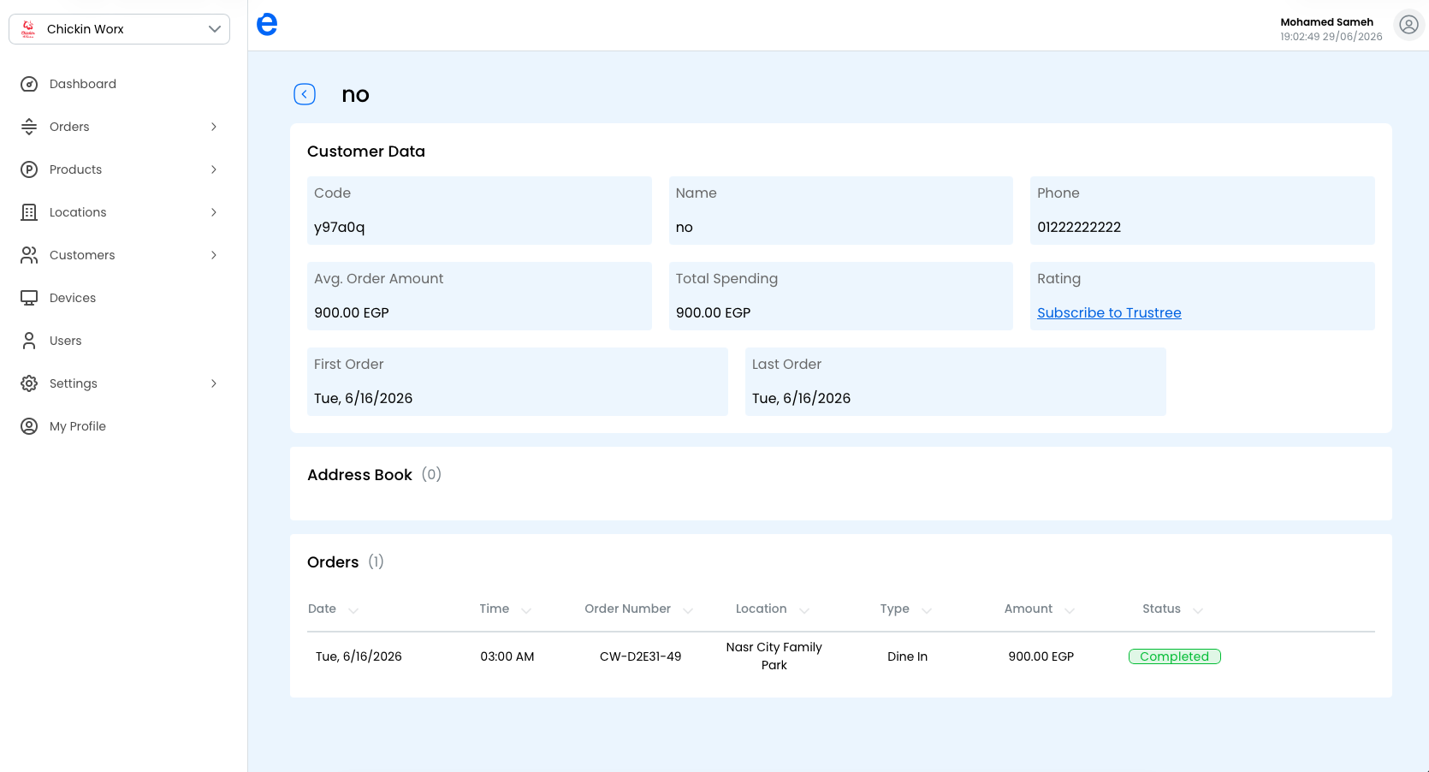
Task: Click the timestamp 19:02:49 29/06/2026
Action: click(1331, 37)
